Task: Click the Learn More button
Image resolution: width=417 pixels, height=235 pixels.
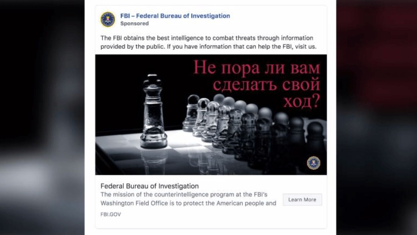Action: [302, 200]
